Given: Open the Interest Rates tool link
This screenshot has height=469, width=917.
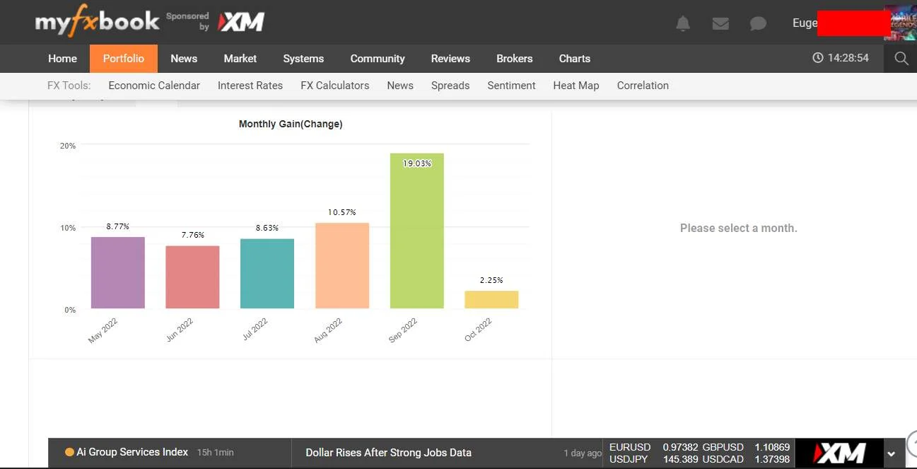Looking at the screenshot, I should tap(250, 86).
